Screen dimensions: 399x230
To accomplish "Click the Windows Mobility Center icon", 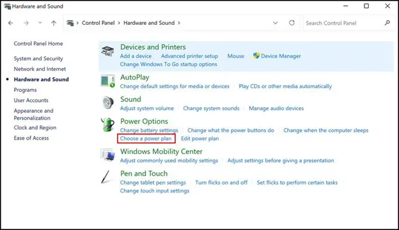I will 107,155.
